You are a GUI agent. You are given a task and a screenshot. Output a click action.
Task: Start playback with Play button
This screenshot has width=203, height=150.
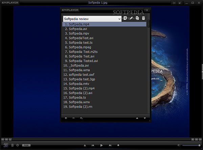pyautogui.click(x=101, y=145)
